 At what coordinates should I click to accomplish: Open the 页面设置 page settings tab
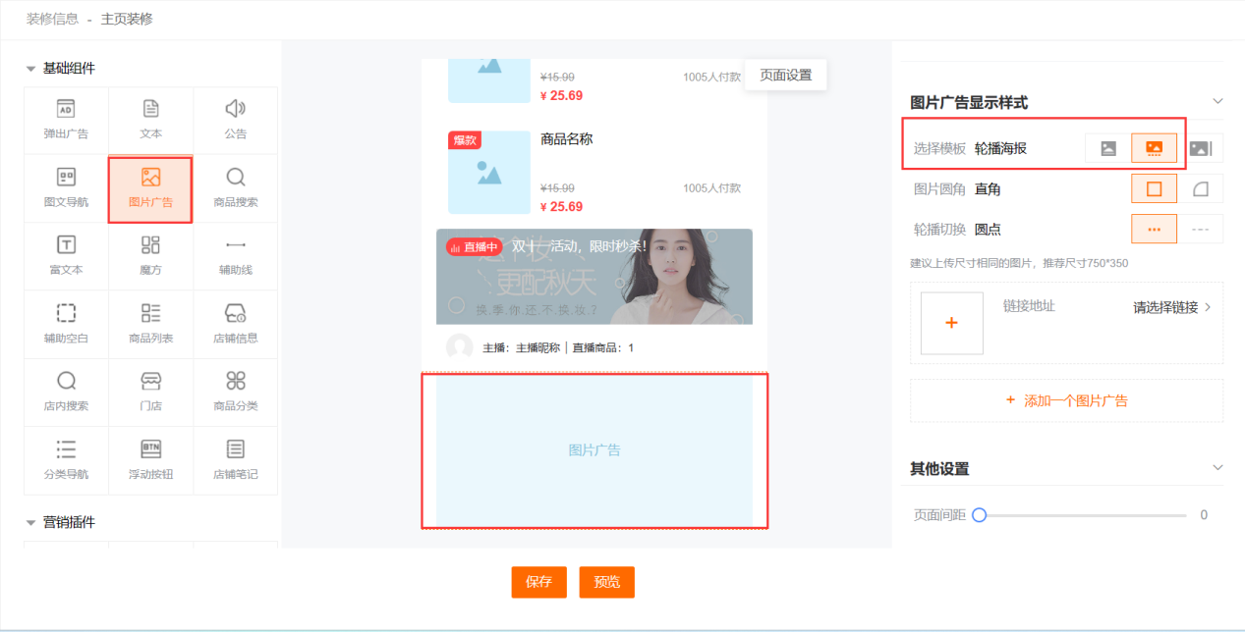(785, 76)
